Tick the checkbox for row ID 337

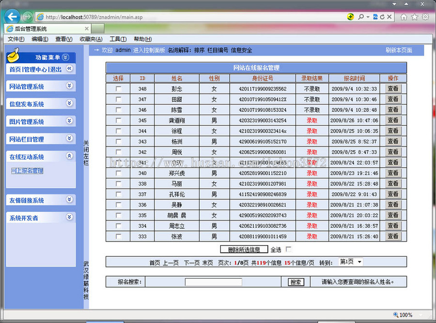click(119, 194)
